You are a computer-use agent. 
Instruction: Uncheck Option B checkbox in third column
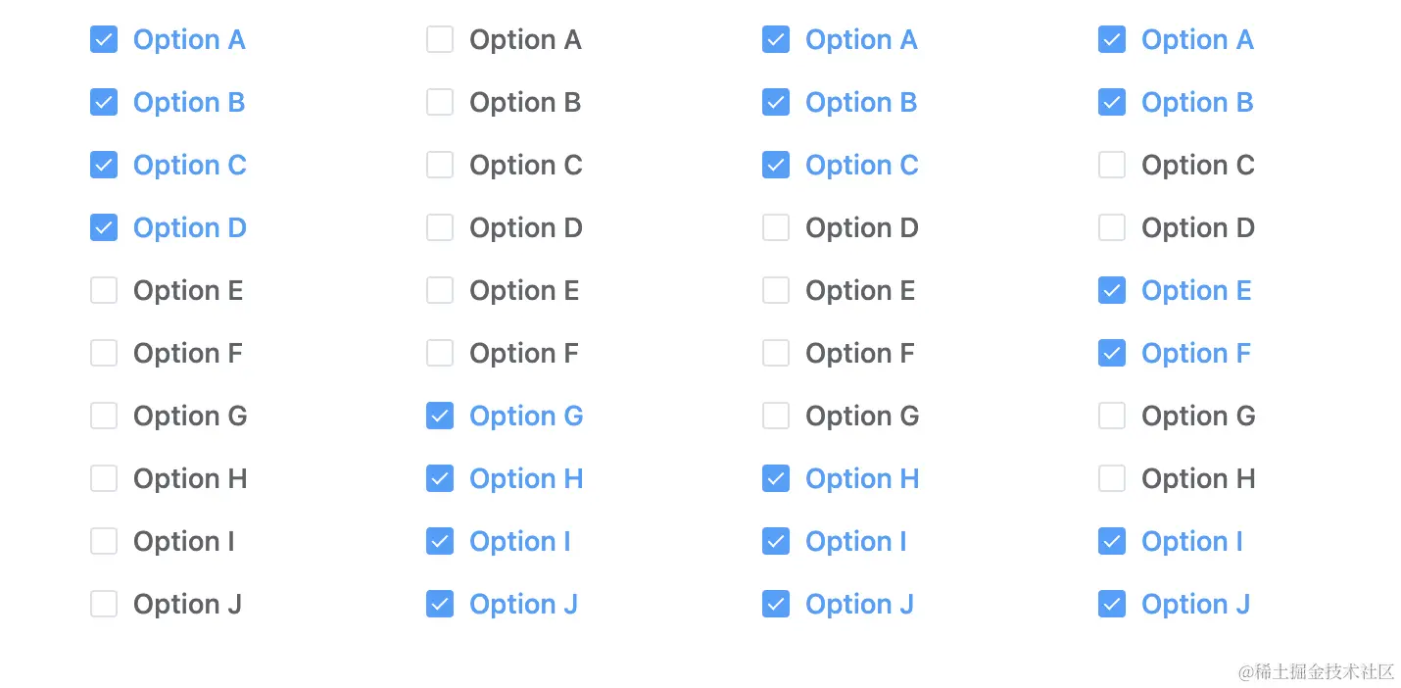[776, 103]
